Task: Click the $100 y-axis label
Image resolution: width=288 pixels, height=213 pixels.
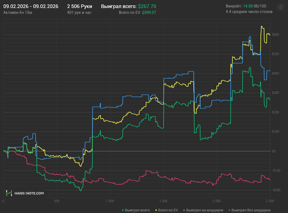Action: point(276,132)
